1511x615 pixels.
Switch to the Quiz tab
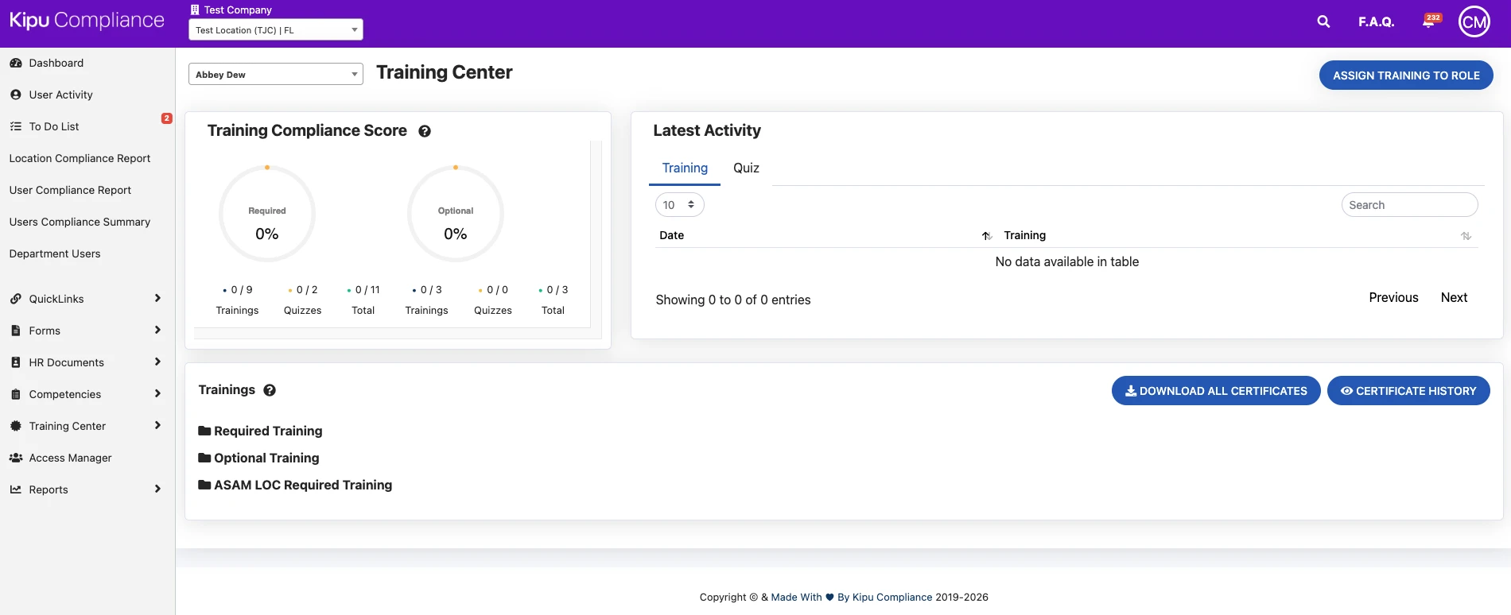(x=746, y=168)
